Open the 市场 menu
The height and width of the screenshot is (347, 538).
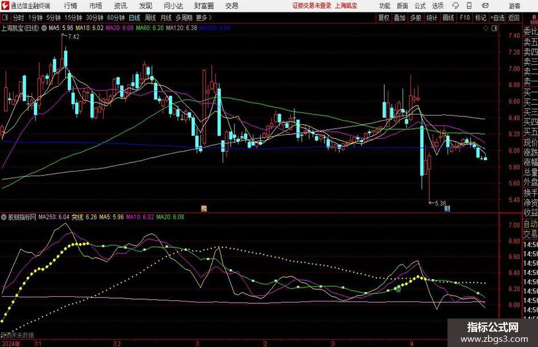[x=96, y=6]
